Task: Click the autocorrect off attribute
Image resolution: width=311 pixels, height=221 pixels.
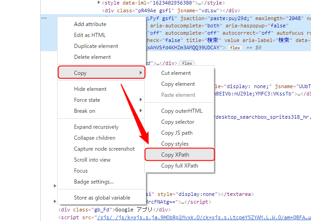Action: [x=248, y=33]
